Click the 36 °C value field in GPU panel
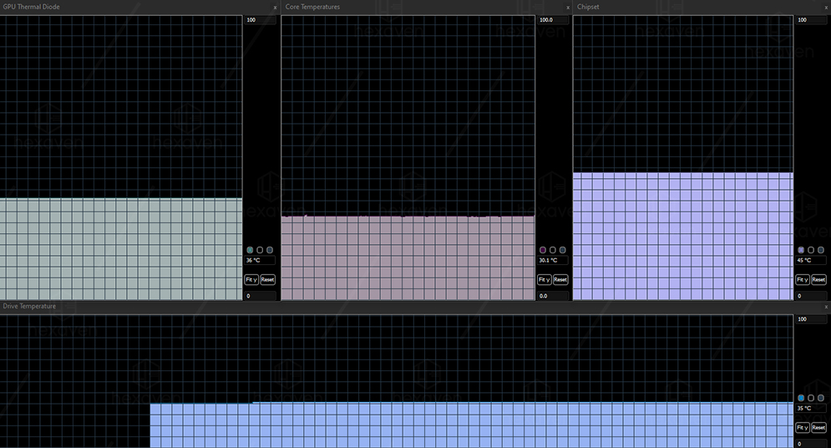 pos(260,261)
